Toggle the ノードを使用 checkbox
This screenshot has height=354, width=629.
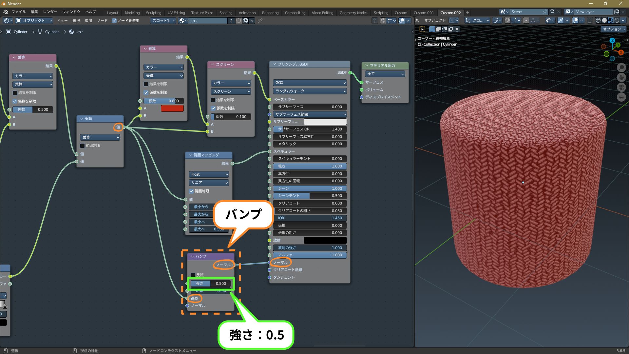click(114, 21)
